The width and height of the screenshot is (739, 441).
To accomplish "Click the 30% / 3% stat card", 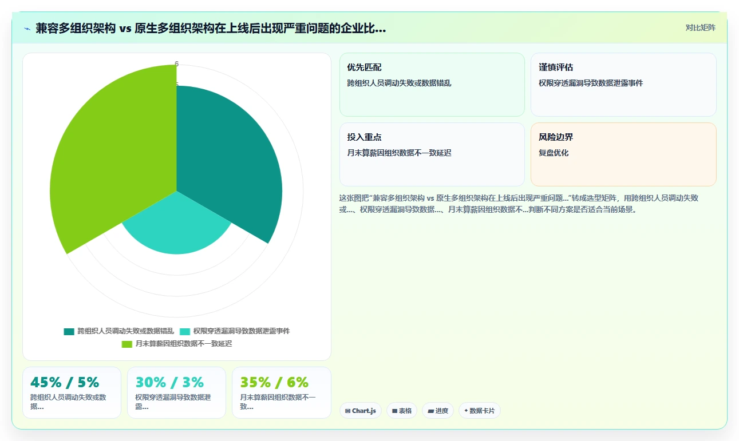I will (x=176, y=392).
